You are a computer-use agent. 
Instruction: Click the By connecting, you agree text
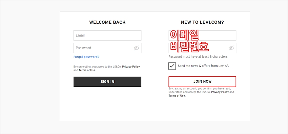tap(106, 69)
